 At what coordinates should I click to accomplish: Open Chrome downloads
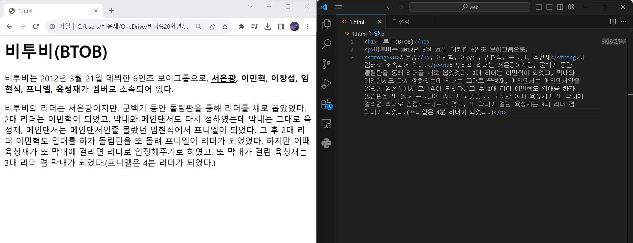[x=268, y=26]
